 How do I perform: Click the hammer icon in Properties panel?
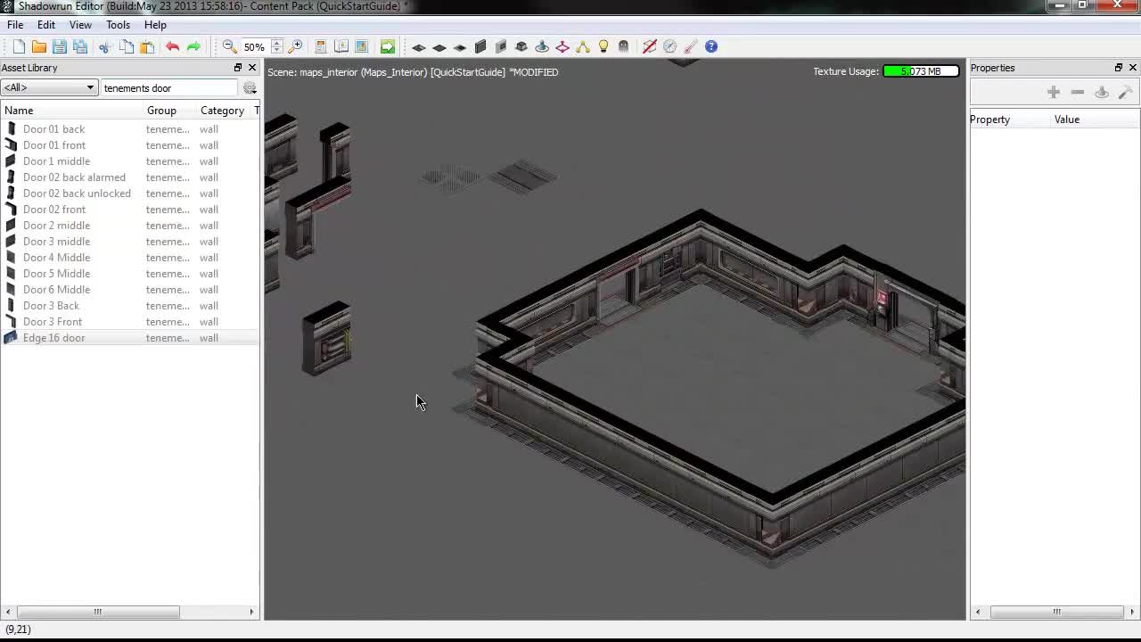[x=1125, y=92]
